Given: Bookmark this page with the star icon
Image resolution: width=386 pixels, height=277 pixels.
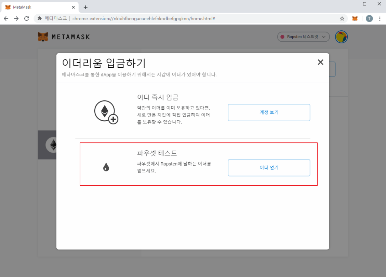Looking at the screenshot, I should tap(342, 18).
